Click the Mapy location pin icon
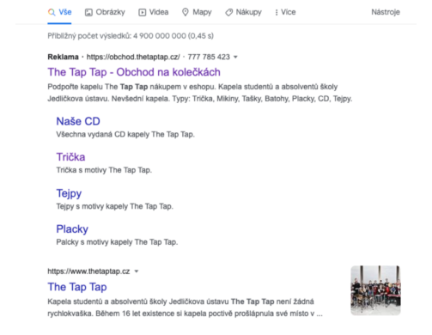The height and width of the screenshot is (335, 432). (x=186, y=12)
